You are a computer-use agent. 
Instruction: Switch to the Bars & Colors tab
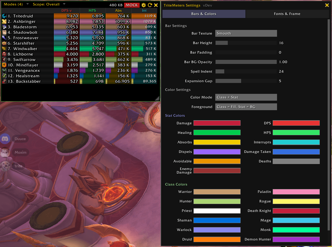[204, 14]
